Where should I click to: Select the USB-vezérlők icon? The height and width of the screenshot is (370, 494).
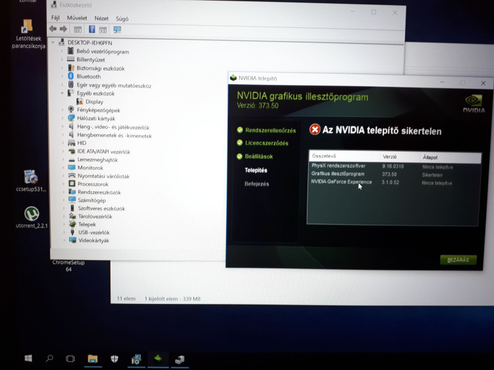pos(72,232)
